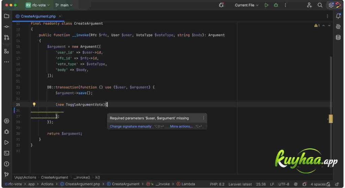Viewport: 345px width, 188px height.
Task: Open the editor tab options kebab menu
Action: 327,16
